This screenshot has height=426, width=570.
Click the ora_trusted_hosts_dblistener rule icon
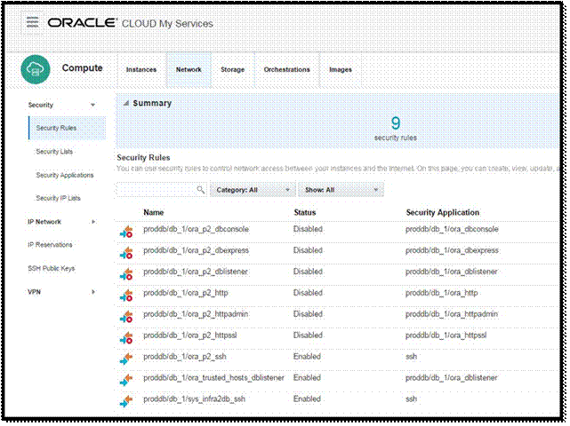[126, 379]
